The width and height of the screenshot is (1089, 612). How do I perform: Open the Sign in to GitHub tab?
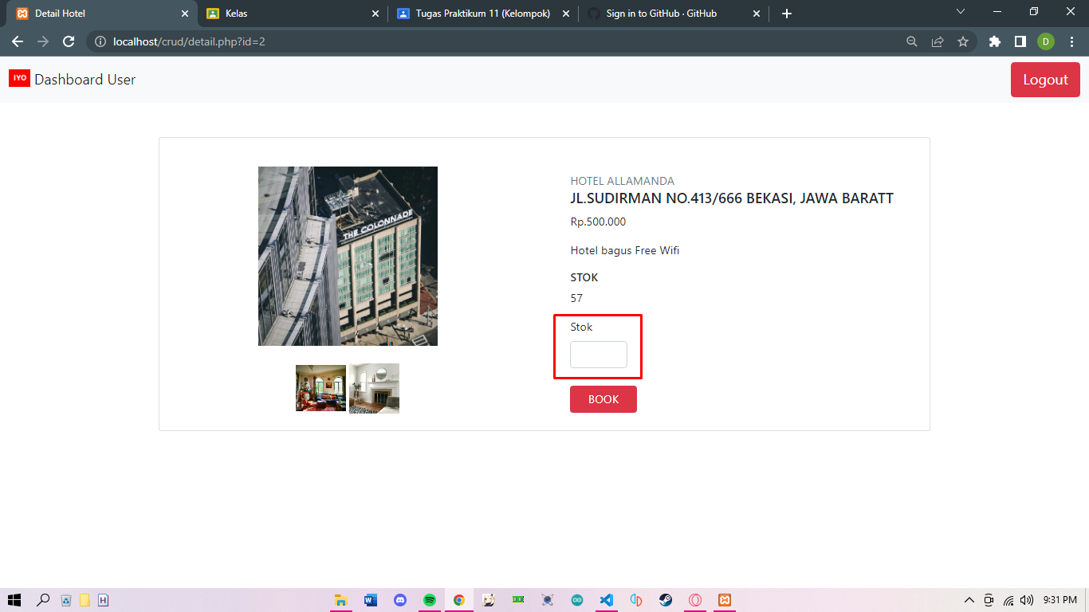[x=662, y=14]
